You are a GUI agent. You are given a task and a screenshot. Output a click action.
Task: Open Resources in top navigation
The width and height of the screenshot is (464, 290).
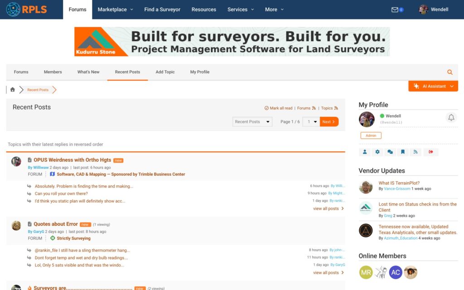coord(204,10)
